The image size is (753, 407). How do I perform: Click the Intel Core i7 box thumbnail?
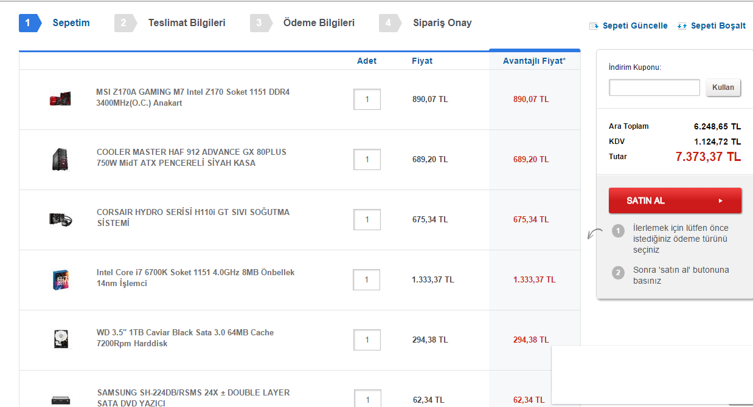[61, 279]
